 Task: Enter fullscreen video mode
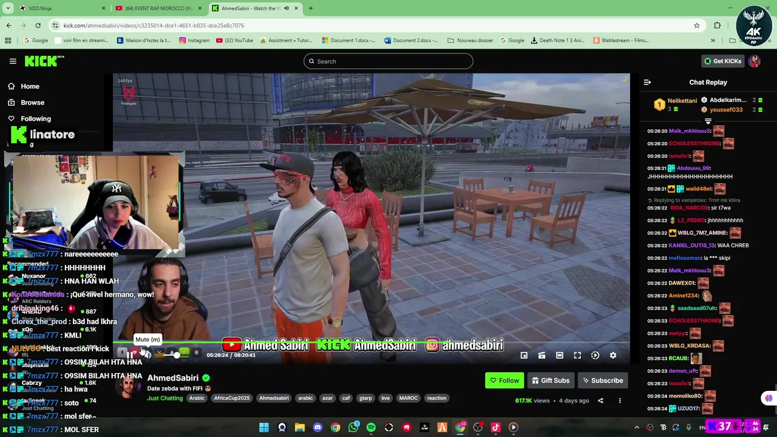click(577, 356)
